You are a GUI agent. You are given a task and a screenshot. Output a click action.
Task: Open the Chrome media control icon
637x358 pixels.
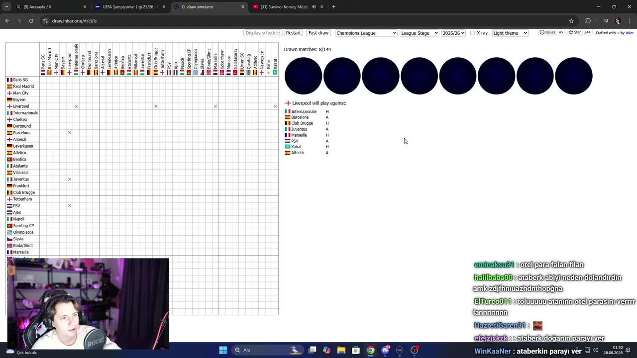point(606,21)
